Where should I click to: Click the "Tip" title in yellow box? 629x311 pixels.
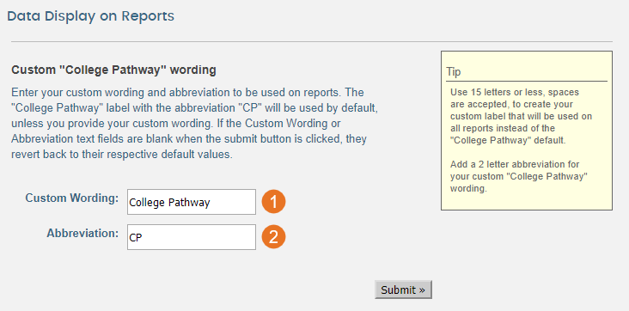point(454,72)
